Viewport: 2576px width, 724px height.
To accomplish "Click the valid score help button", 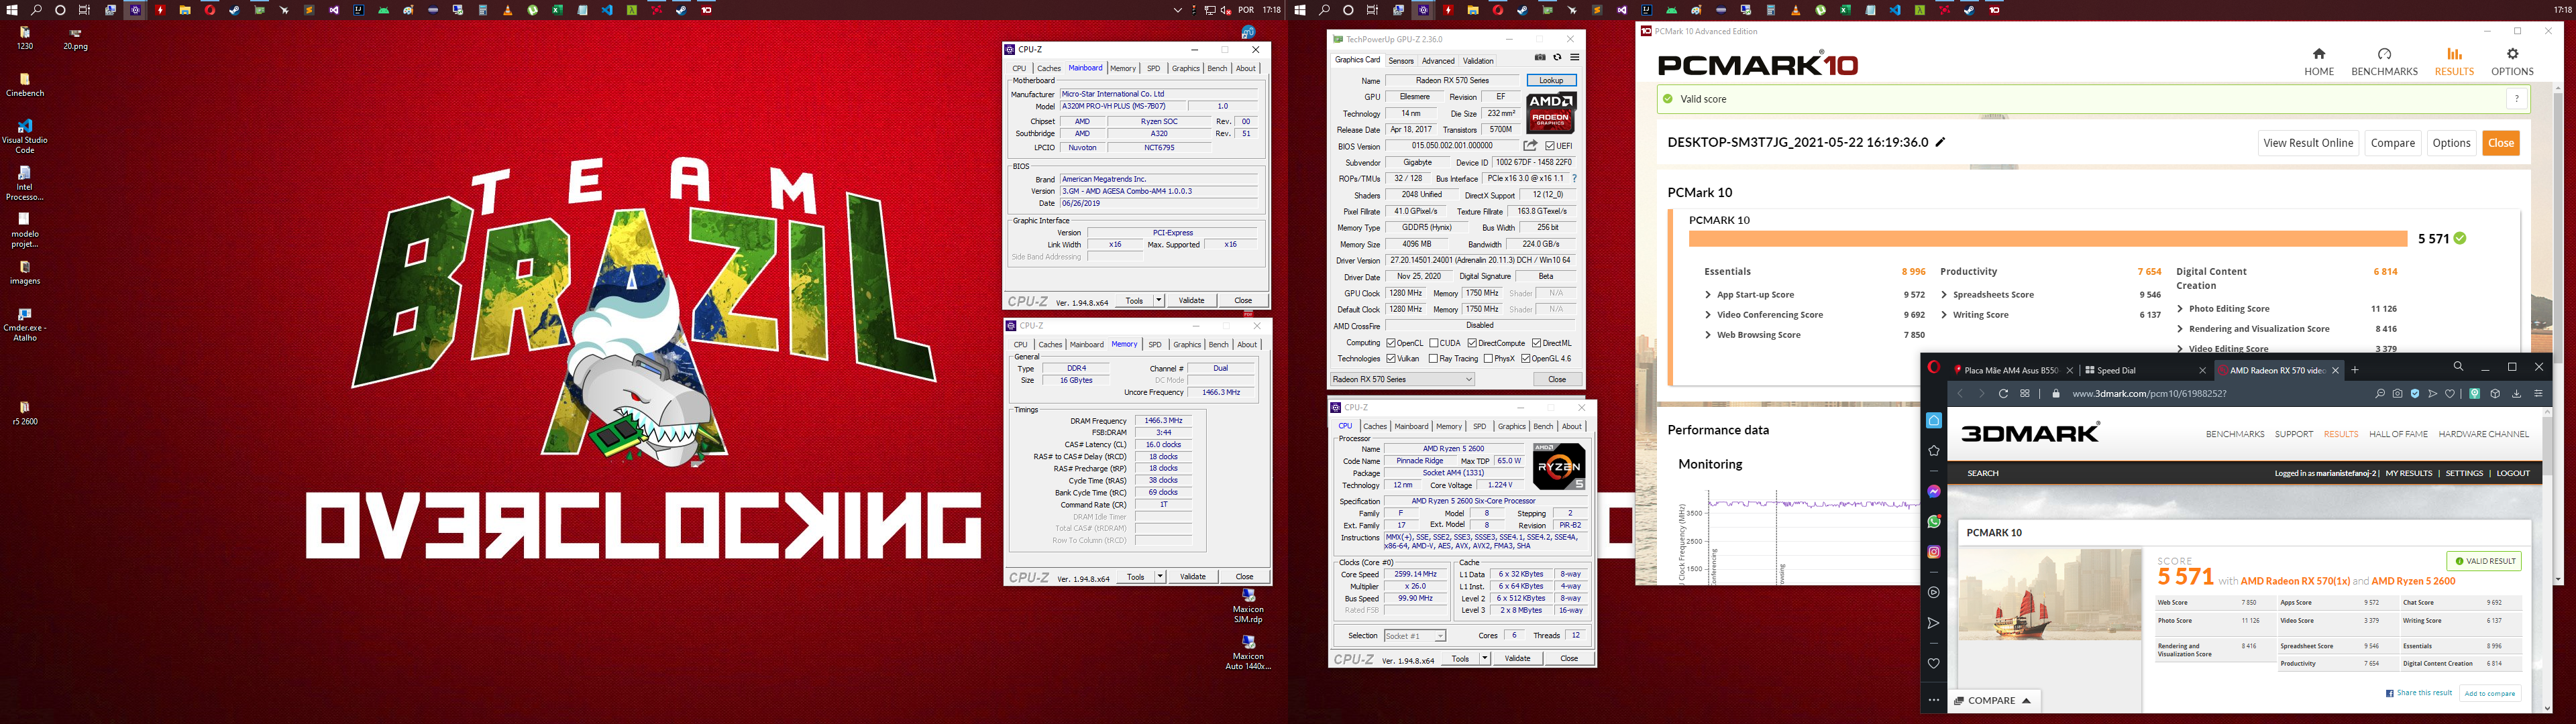I will pyautogui.click(x=2517, y=99).
